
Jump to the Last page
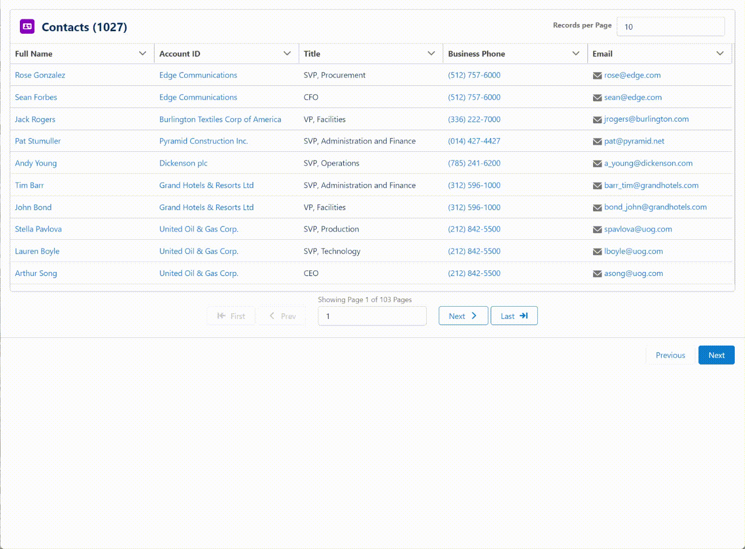click(x=514, y=316)
